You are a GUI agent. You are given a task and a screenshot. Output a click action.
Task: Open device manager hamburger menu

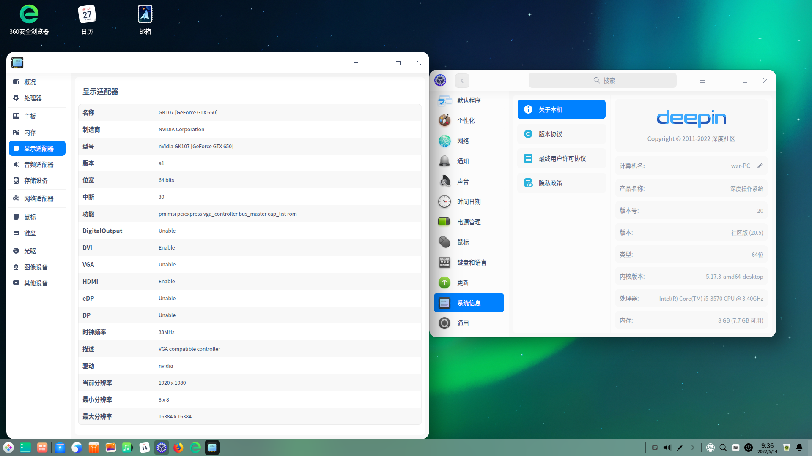pos(355,62)
